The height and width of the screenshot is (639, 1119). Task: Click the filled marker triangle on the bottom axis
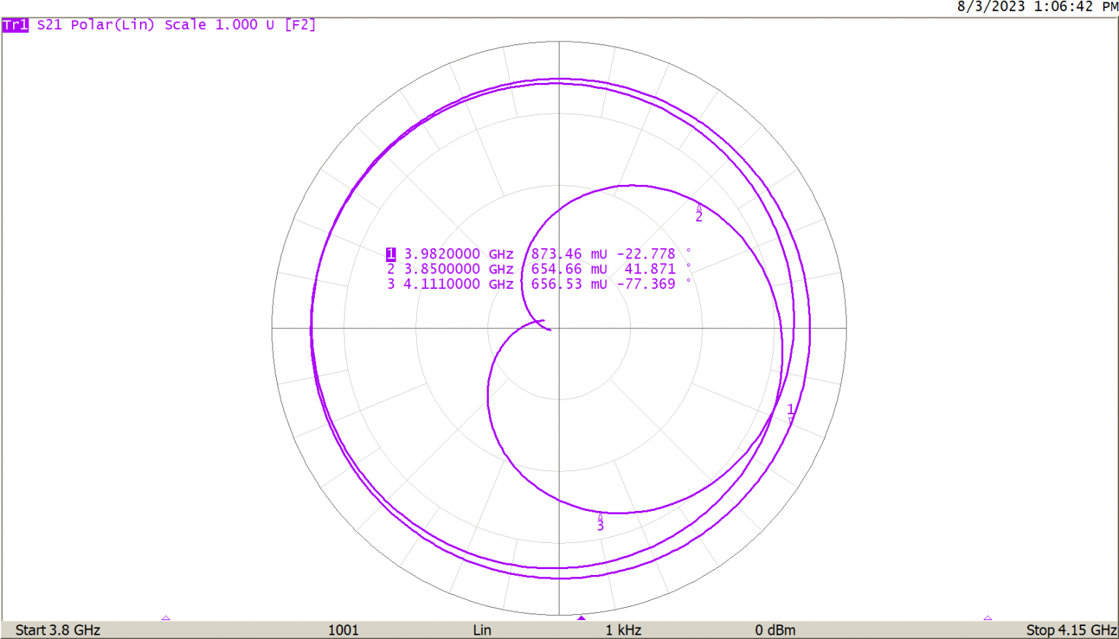(x=581, y=618)
